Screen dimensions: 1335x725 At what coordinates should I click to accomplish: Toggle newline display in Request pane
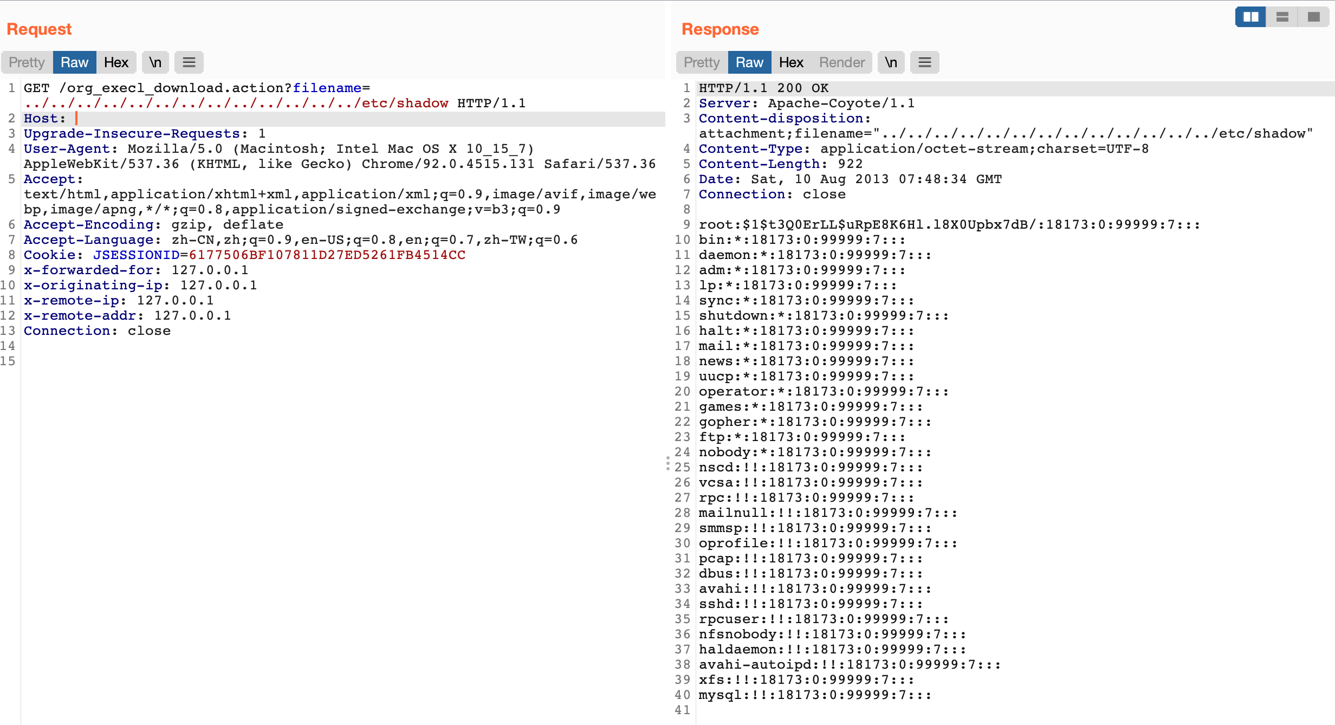pos(155,62)
